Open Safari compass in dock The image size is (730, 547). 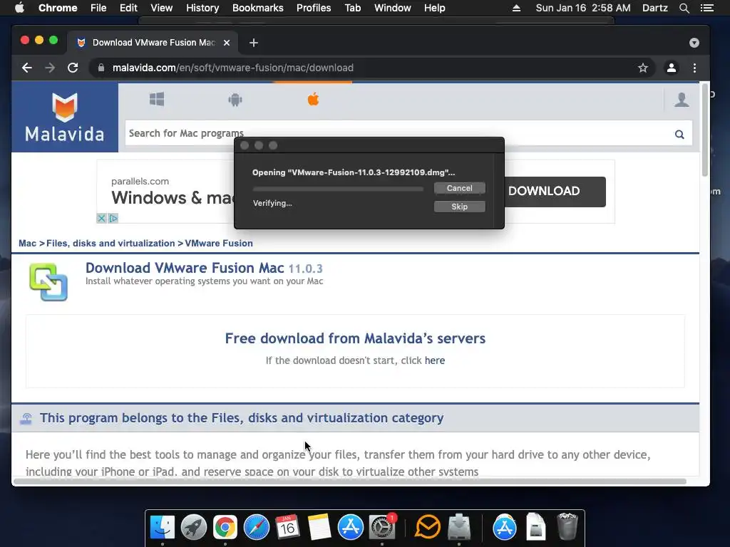[257, 527]
